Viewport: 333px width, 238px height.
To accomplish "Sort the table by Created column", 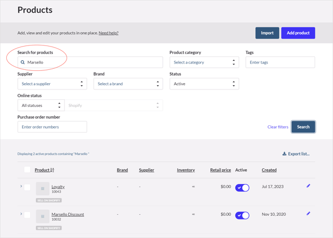I will (269, 170).
